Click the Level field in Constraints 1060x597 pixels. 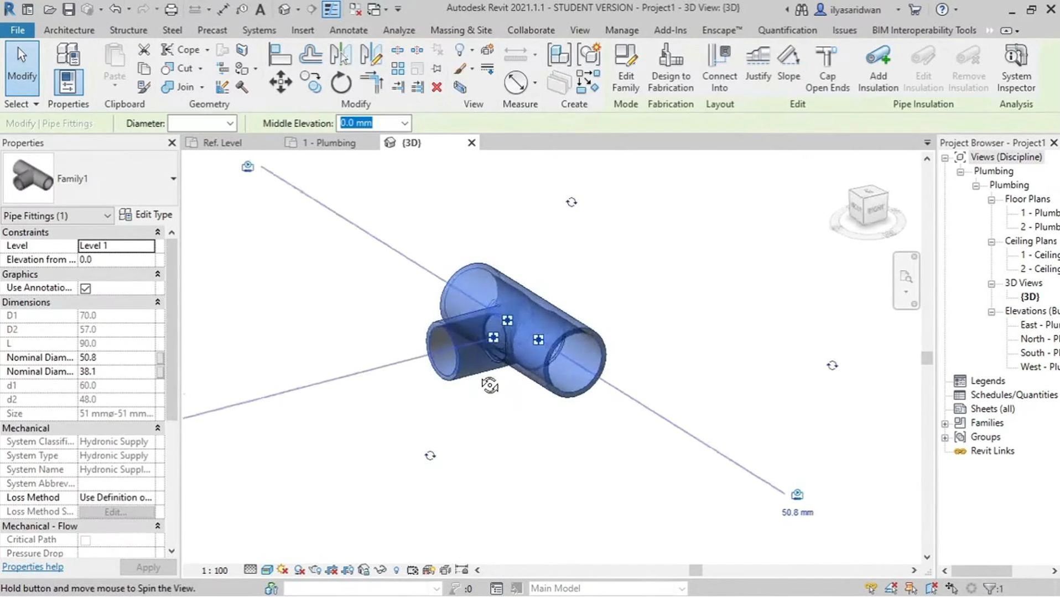pyautogui.click(x=116, y=245)
